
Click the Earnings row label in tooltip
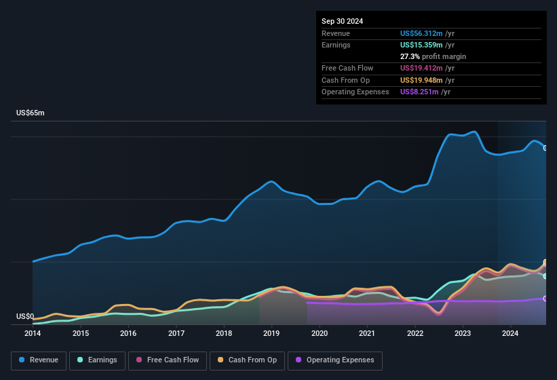point(336,45)
